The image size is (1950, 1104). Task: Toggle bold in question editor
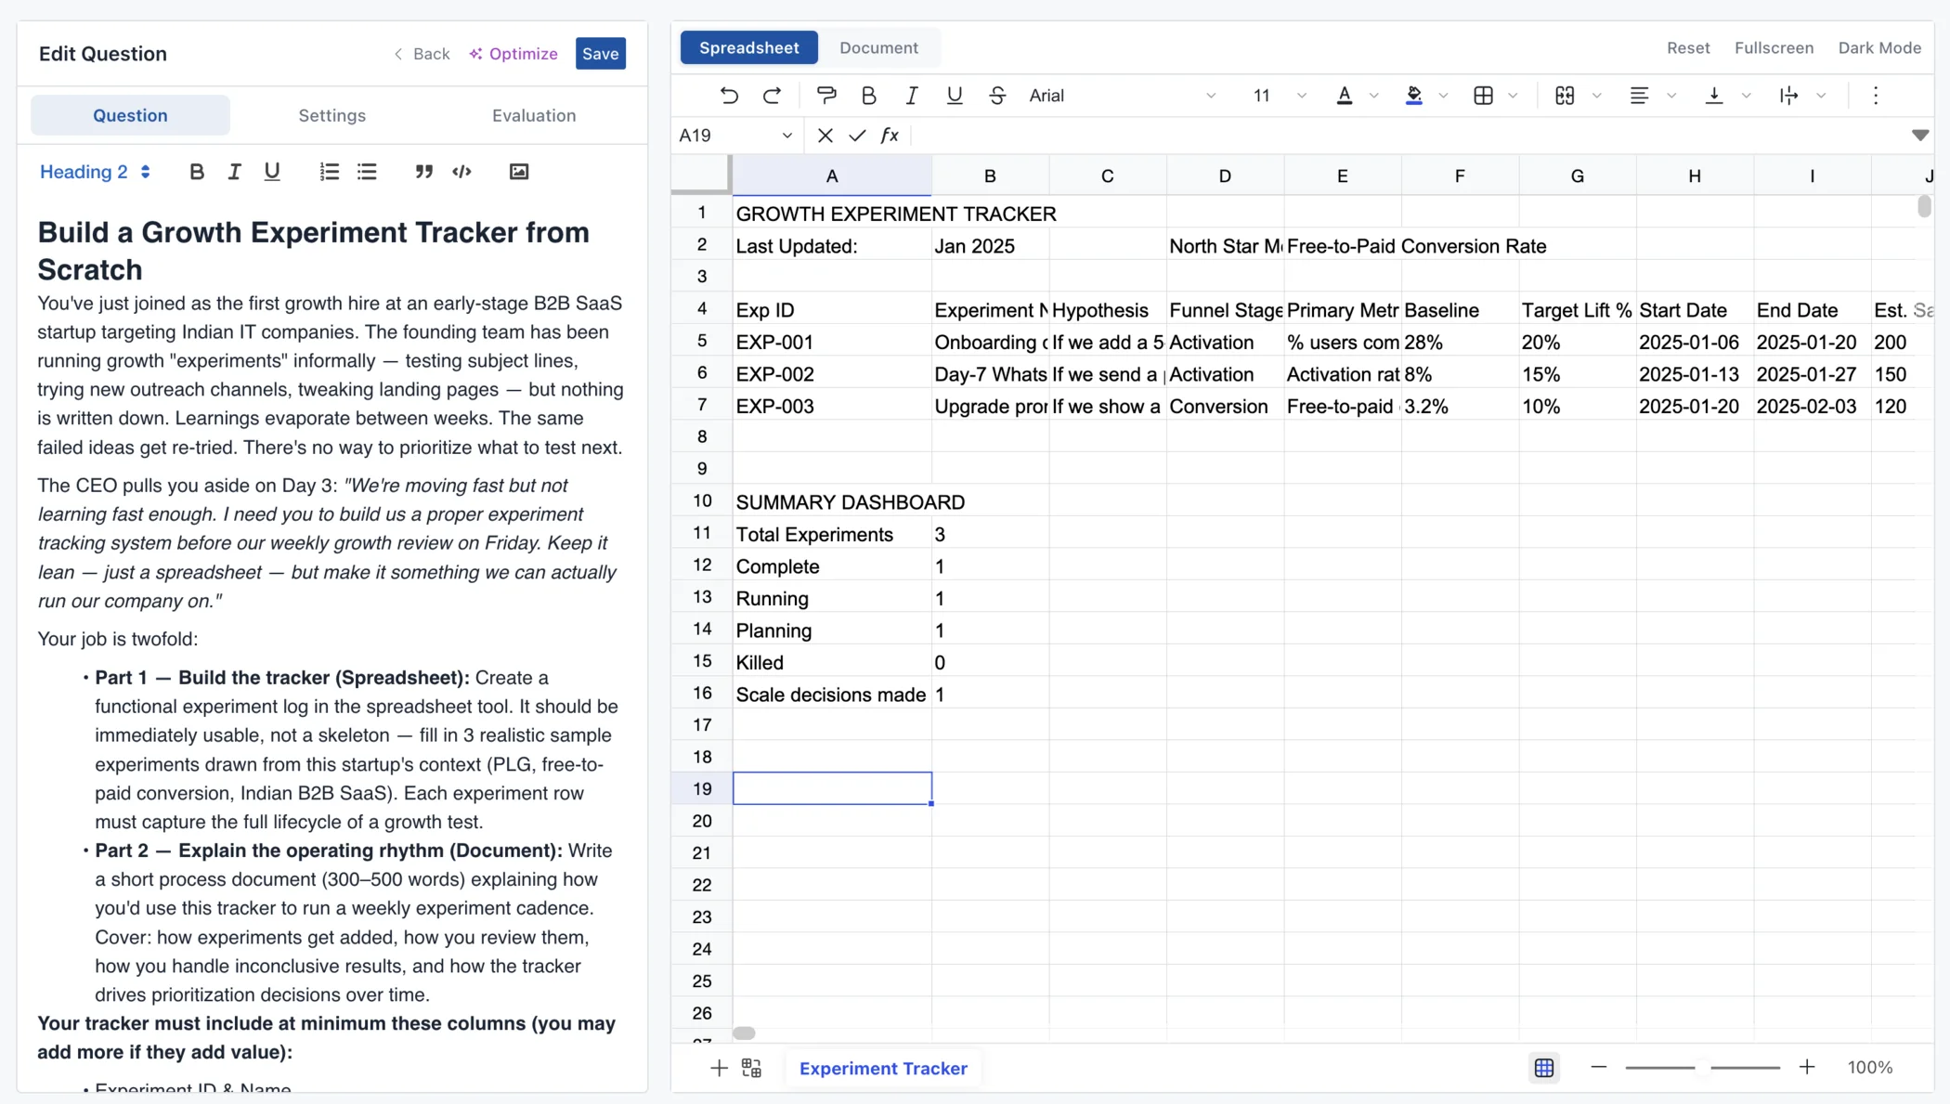(196, 172)
